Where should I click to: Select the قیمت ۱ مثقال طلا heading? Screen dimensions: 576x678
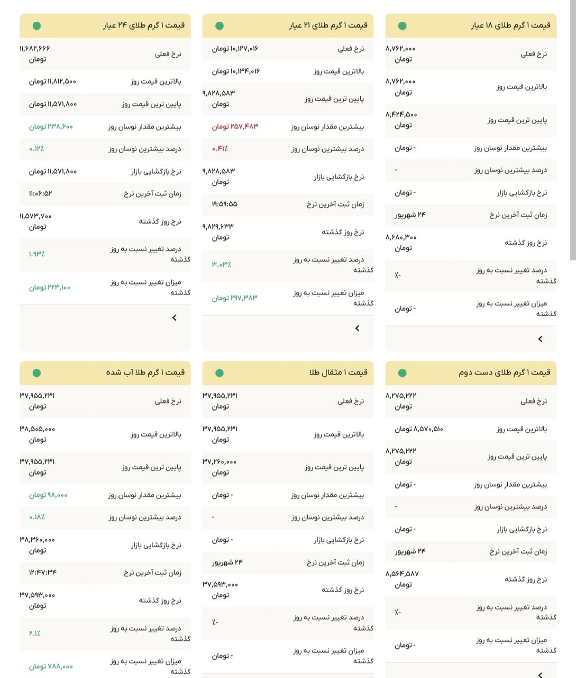339,373
